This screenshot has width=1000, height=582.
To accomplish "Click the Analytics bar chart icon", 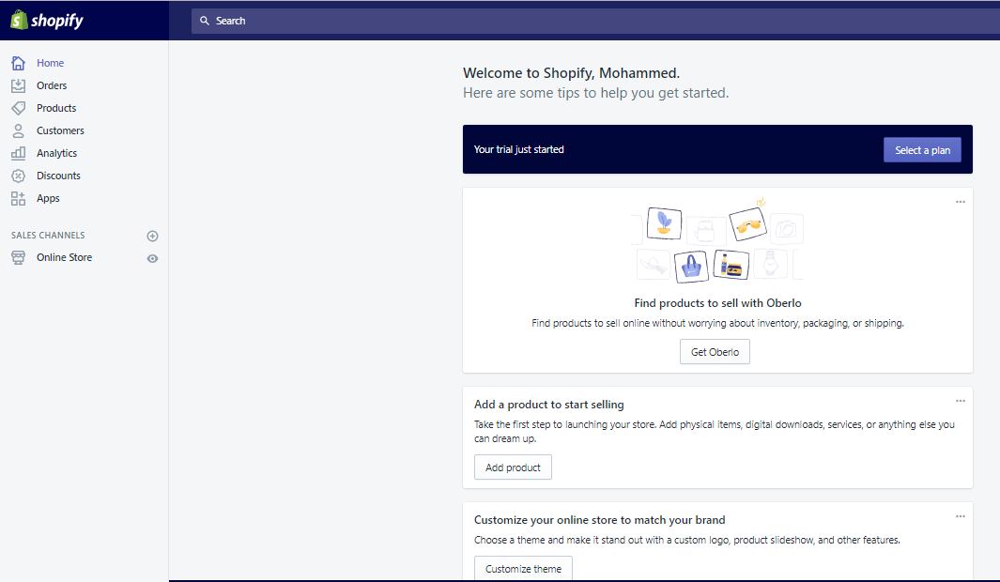I will [19, 153].
